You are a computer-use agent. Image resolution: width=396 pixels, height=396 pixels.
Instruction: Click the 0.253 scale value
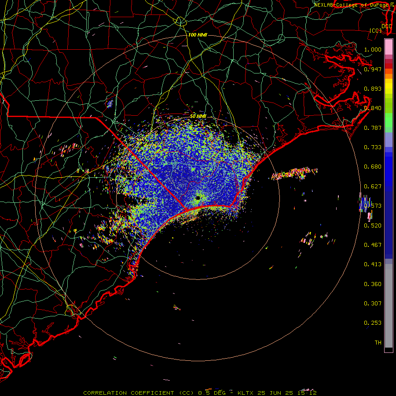373,323
